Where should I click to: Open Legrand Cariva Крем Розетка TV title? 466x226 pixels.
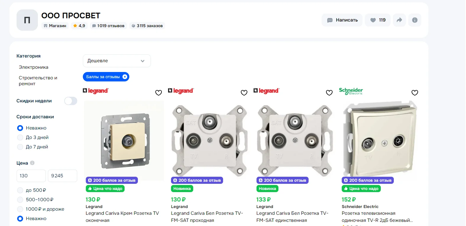point(122,217)
